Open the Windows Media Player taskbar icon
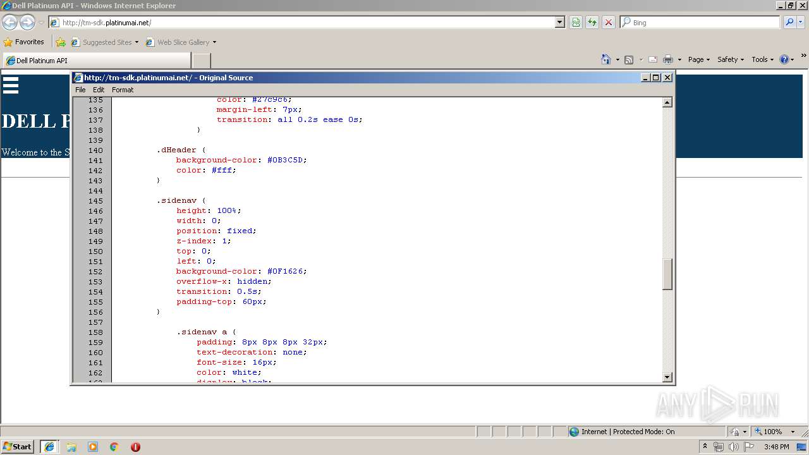This screenshot has width=809, height=455. pos(93,447)
